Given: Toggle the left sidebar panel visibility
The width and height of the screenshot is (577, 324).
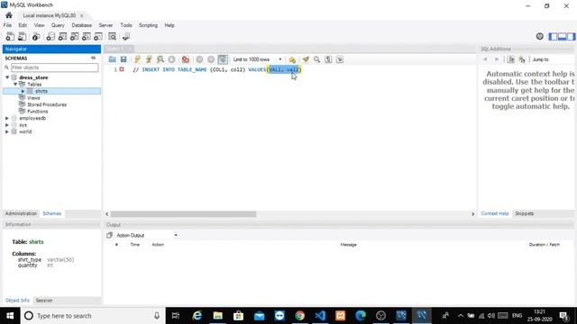Looking at the screenshot, I should click(553, 36).
